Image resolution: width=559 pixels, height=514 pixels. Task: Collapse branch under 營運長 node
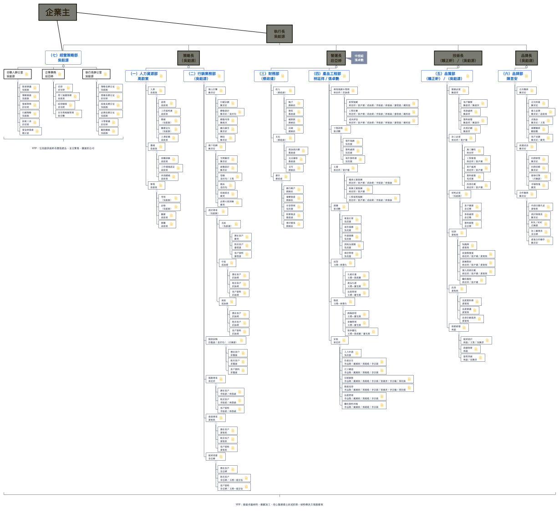click(336, 67)
